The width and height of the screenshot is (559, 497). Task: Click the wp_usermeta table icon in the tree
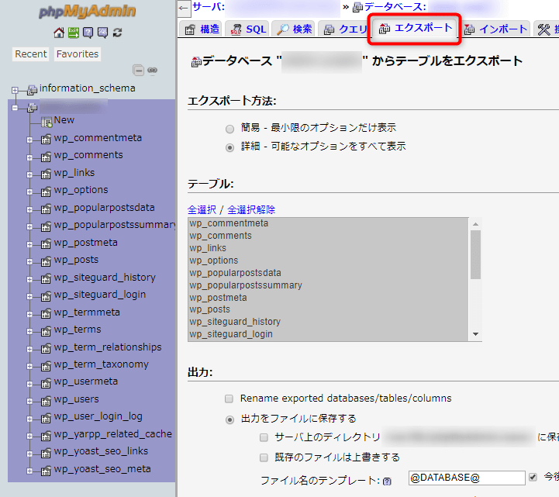click(46, 384)
